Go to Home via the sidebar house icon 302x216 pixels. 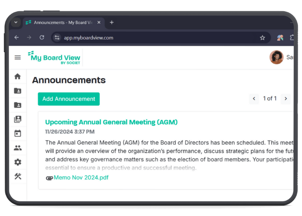click(18, 76)
